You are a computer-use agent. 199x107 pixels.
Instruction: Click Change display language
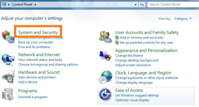click(134, 83)
